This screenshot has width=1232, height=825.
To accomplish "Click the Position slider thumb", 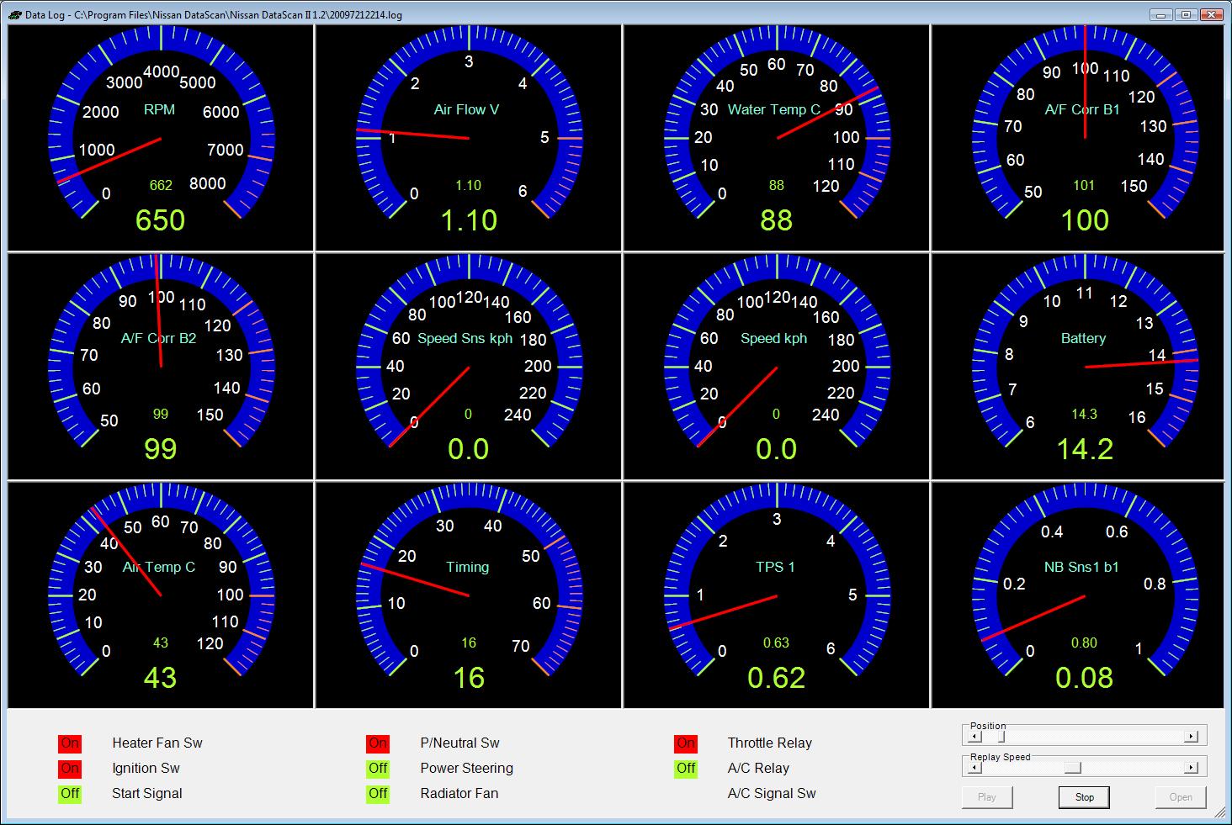I will 1001,737.
